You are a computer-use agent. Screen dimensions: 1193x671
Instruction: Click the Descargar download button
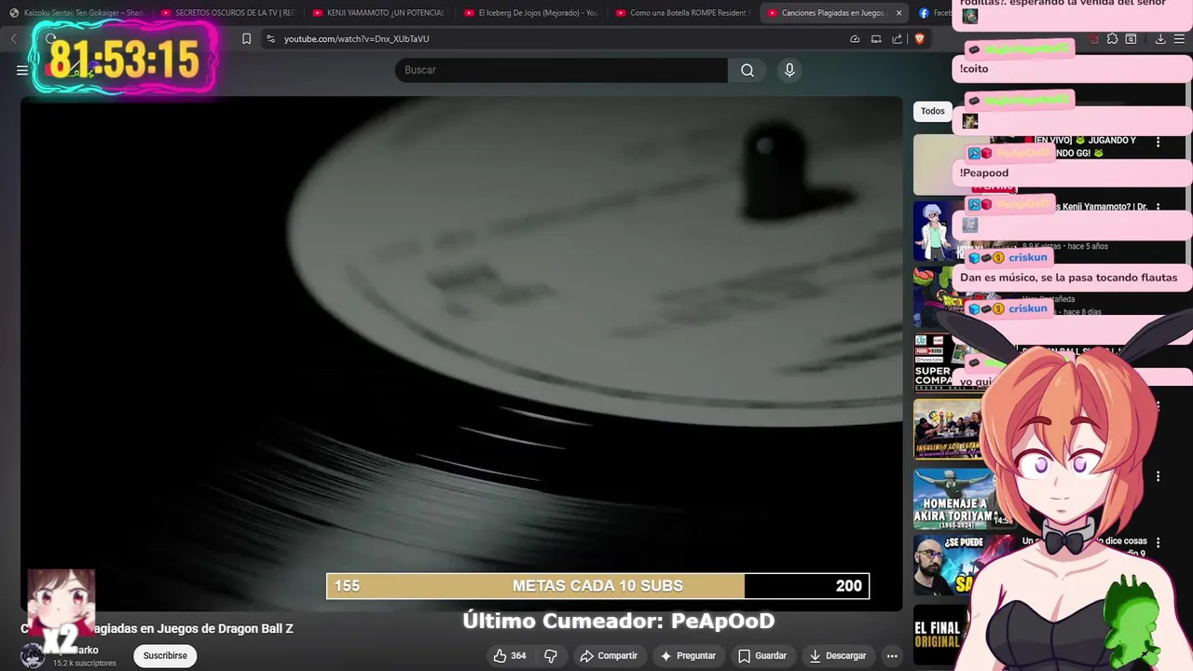(x=838, y=656)
